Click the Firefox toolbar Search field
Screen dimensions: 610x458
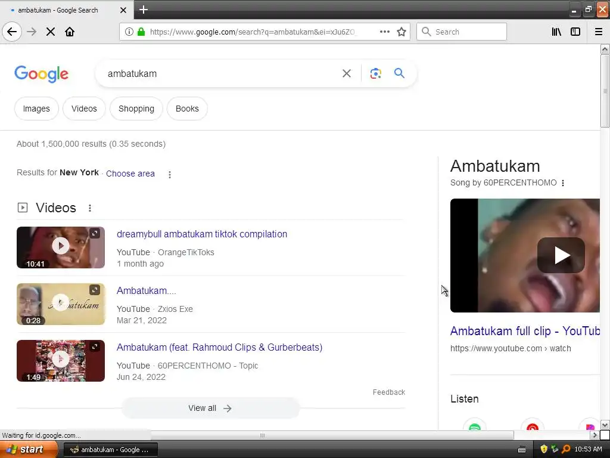click(462, 32)
